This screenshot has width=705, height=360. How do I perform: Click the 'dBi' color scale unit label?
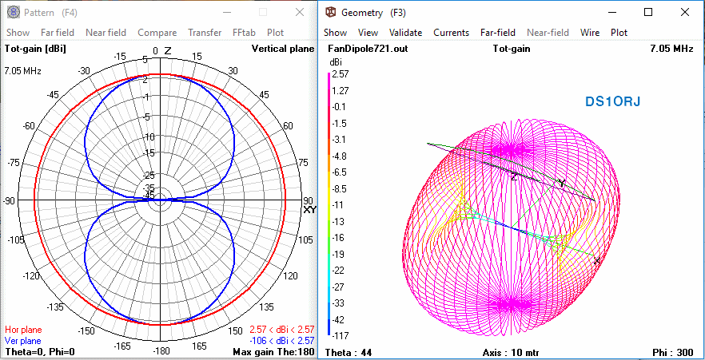336,63
